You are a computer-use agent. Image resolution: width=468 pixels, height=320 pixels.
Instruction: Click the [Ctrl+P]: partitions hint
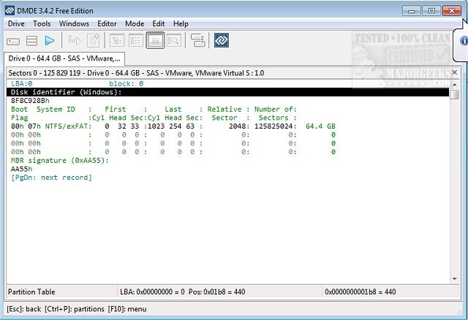(x=75, y=309)
